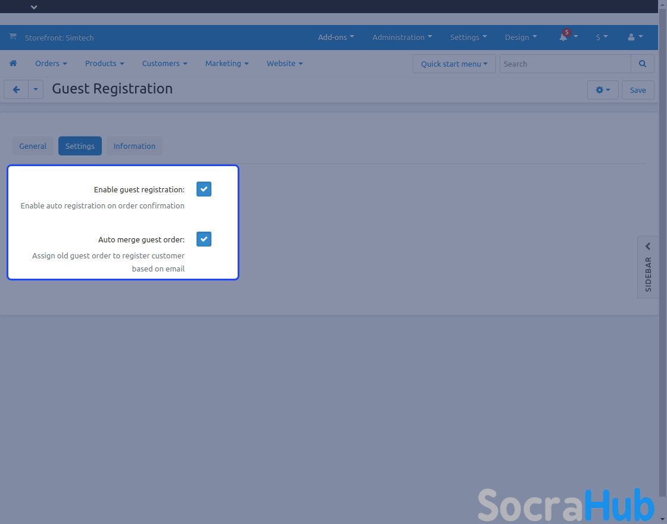Click the Storefront: Simtech link
The height and width of the screenshot is (524, 667).
(59, 38)
